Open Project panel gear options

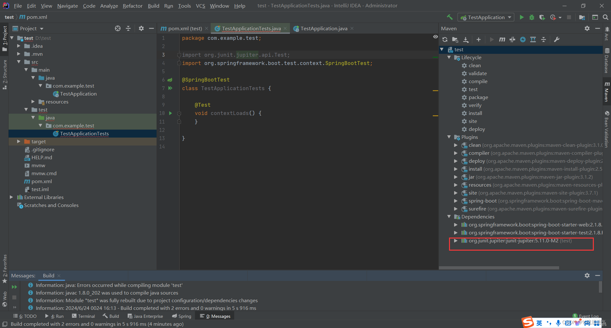[x=141, y=28]
